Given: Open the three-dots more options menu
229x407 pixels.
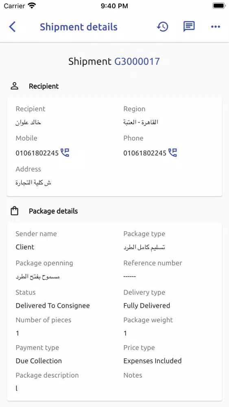Looking at the screenshot, I should coord(216,27).
